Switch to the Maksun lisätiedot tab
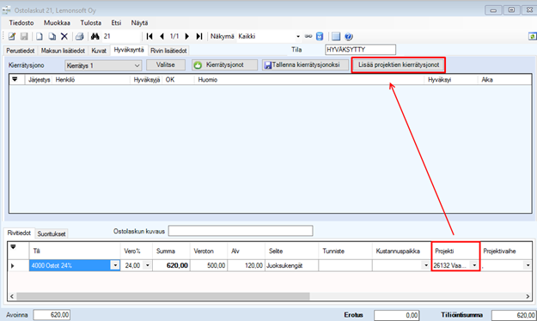537x321 pixels. 63,51
